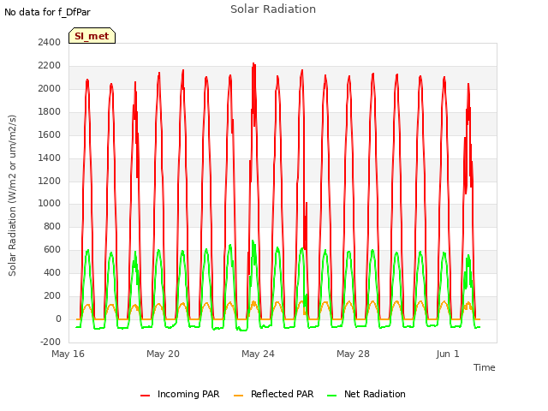Click the 1400 y-axis tick label
The image size is (548, 411).
[x=50, y=158]
